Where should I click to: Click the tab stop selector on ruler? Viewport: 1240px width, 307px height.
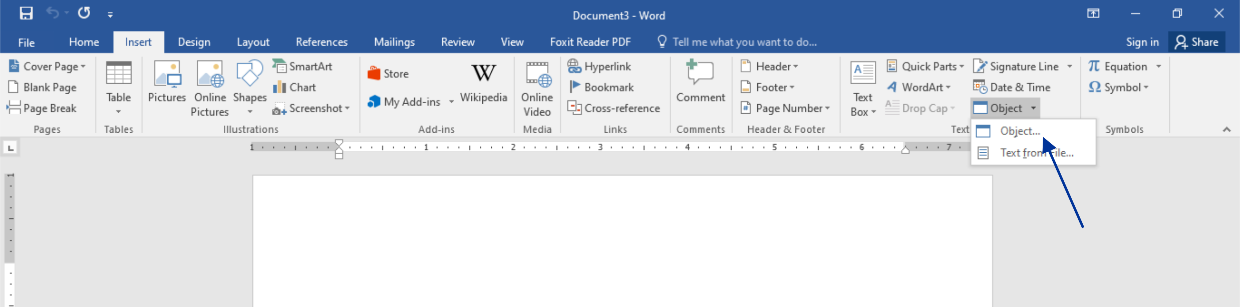[x=11, y=148]
